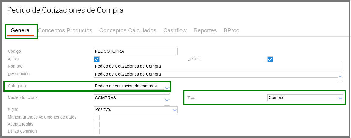Click the Código input field
The height and width of the screenshot is (138, 351).
[x=136, y=51]
